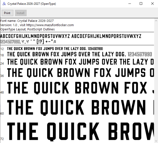The image size is (158, 143).
Task: Click the 12-point sample sentence
Action: point(55,49)
